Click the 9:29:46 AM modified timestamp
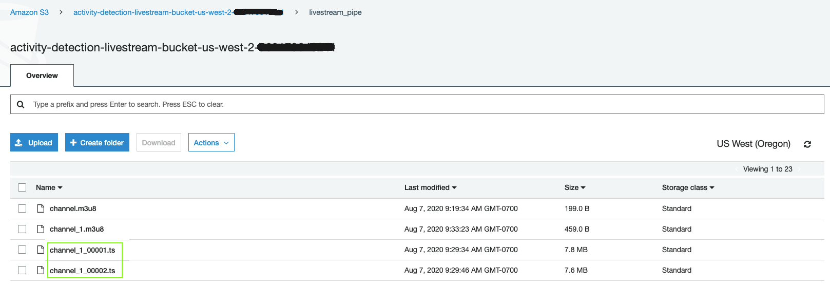 click(x=461, y=270)
